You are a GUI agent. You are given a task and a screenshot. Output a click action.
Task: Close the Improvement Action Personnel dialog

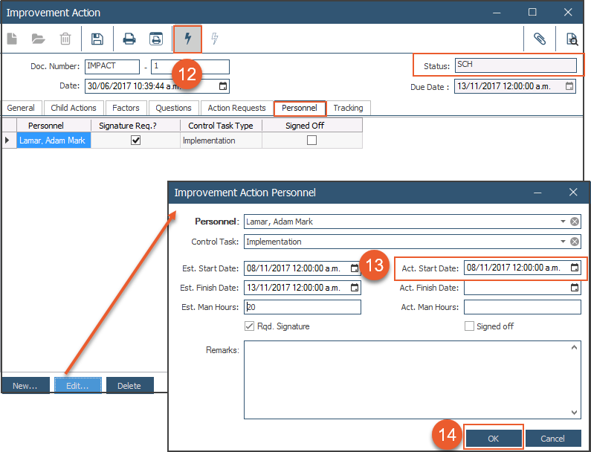573,193
